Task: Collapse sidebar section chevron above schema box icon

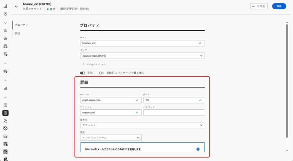Action: (5, 98)
